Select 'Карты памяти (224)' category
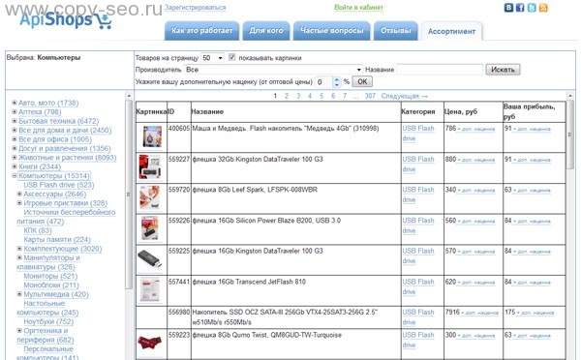581x360 pixels. (57, 240)
